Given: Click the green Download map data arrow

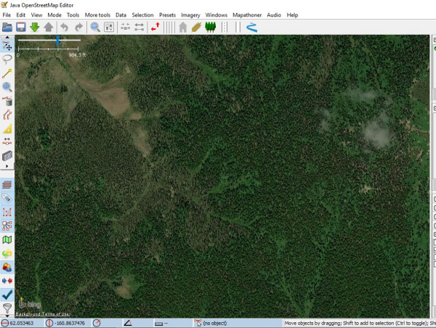Looking at the screenshot, I should (x=35, y=27).
